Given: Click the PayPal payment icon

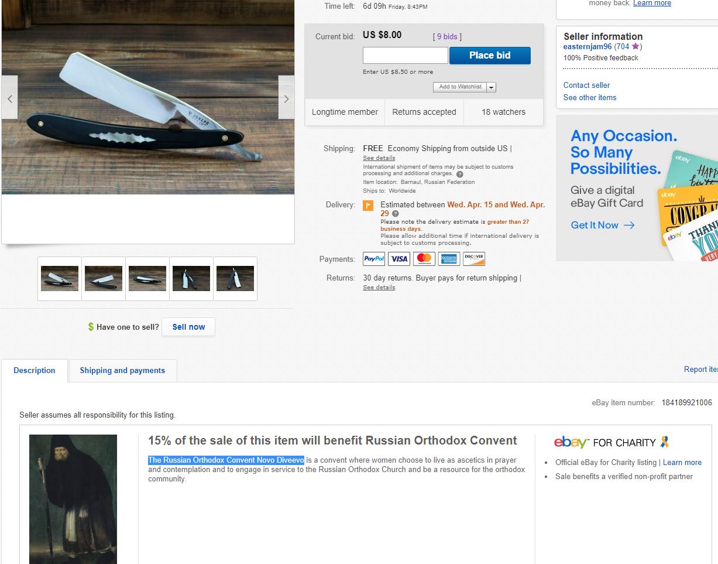Looking at the screenshot, I should pyautogui.click(x=374, y=259).
